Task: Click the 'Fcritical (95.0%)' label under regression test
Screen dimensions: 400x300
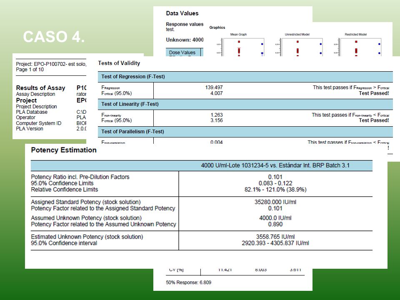Action: point(117,93)
